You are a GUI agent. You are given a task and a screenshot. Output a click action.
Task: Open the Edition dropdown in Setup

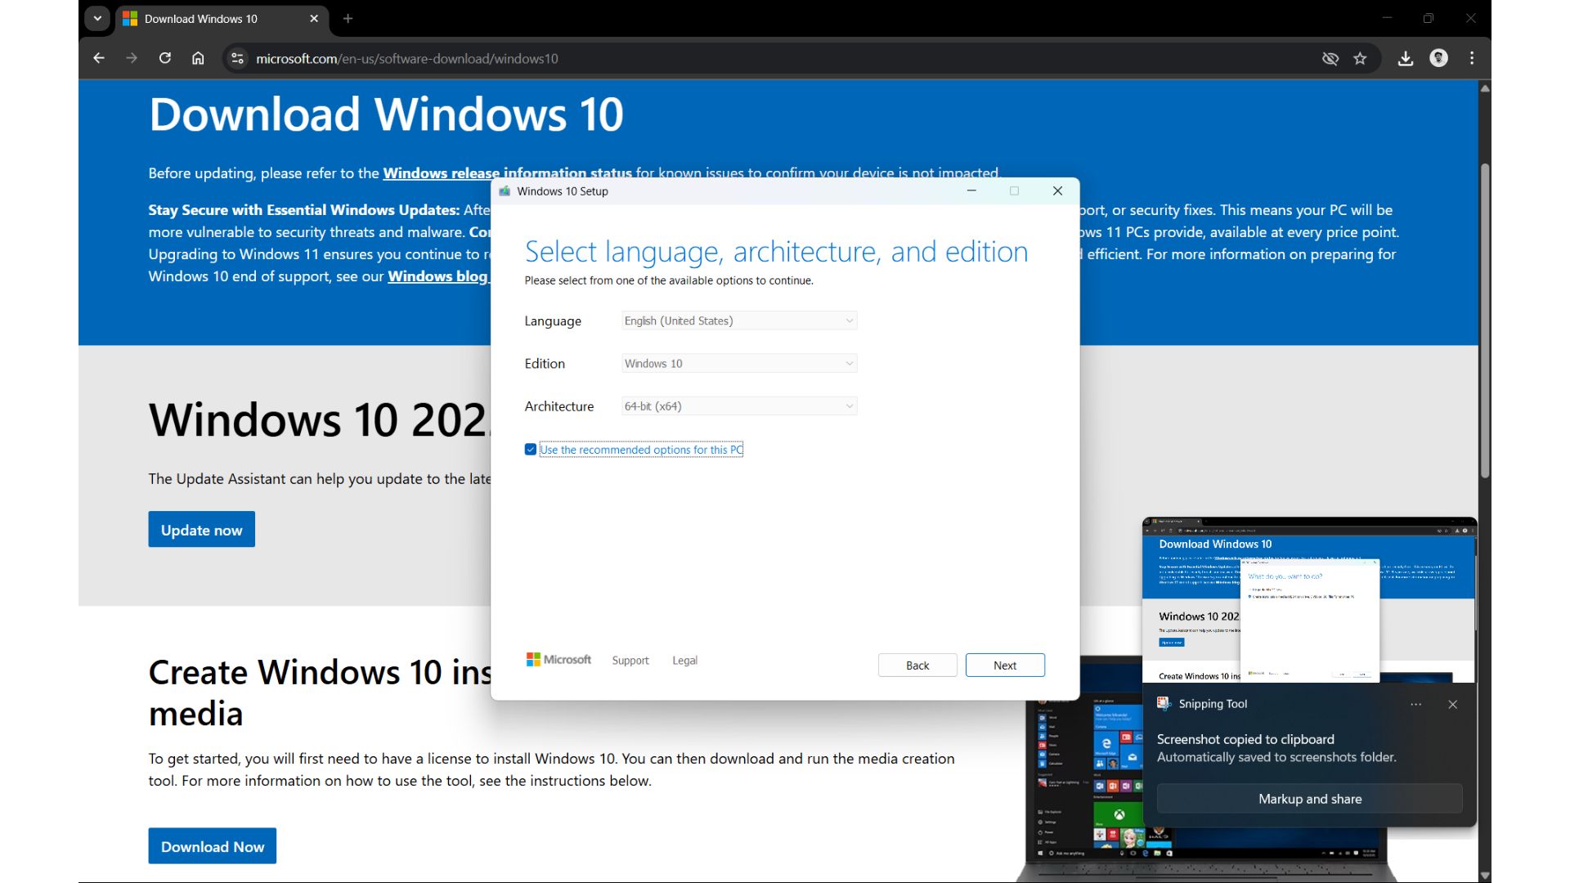(x=739, y=363)
